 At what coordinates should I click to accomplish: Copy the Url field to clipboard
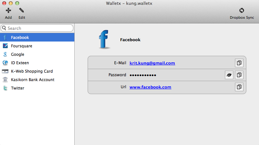[x=239, y=87]
